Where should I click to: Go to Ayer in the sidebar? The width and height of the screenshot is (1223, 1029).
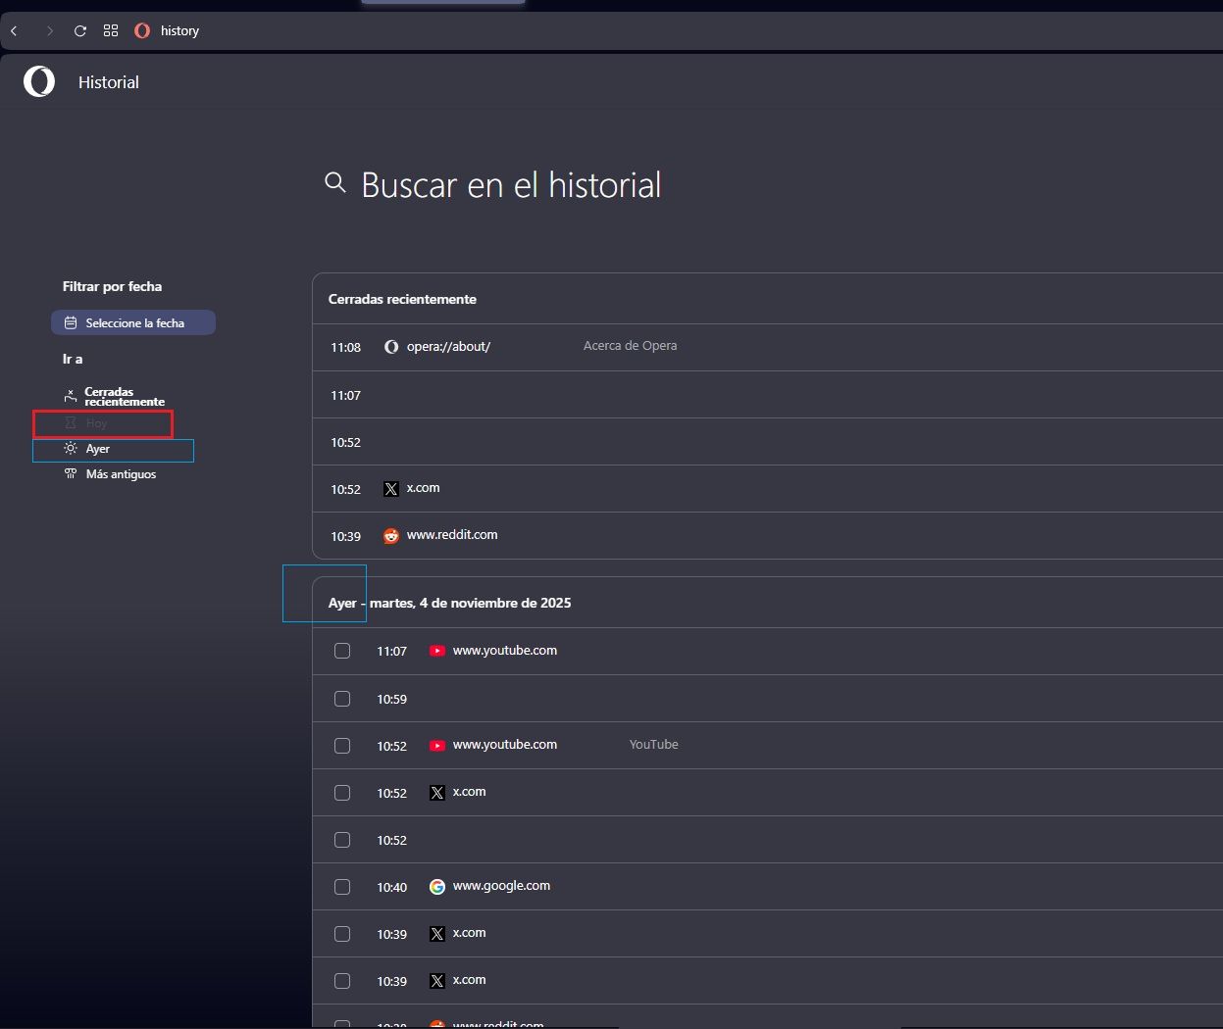[98, 449]
